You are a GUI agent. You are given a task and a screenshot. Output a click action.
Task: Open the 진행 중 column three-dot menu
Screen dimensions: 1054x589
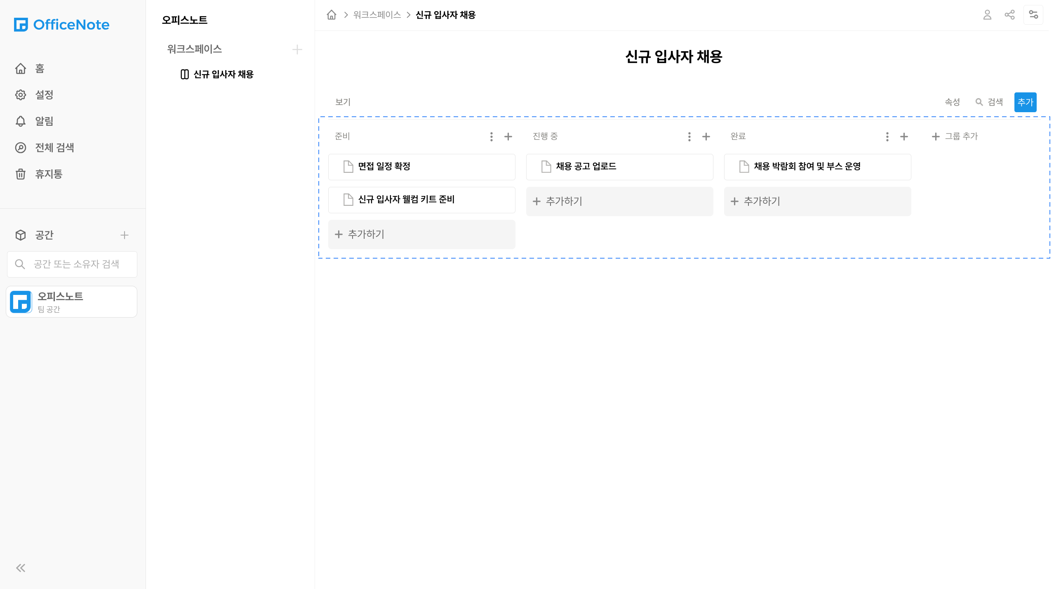(x=689, y=137)
